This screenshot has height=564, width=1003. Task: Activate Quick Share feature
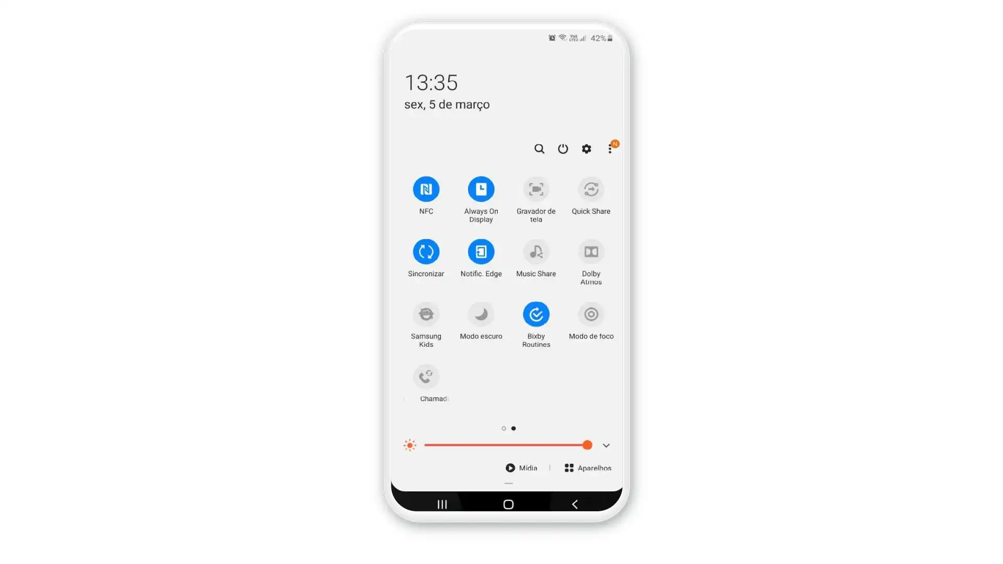(590, 189)
